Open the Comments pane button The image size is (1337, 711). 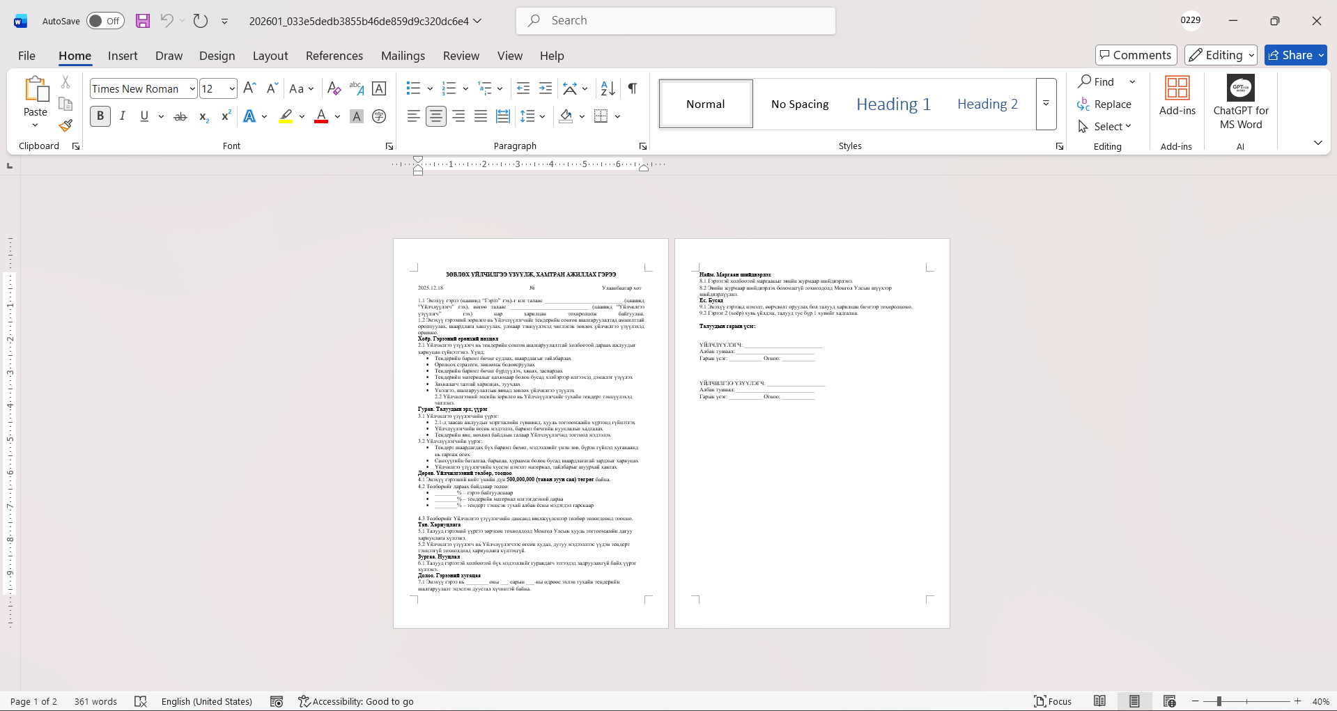pyautogui.click(x=1136, y=55)
